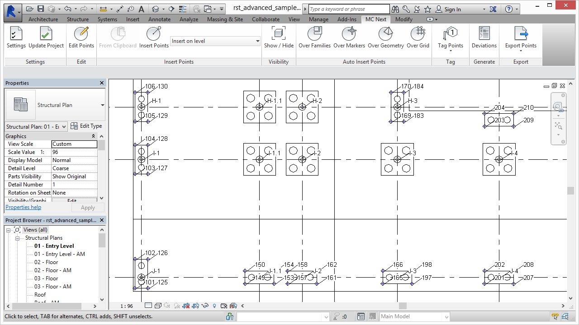Click the Default 3D View house icon
The height and width of the screenshot is (325, 579).
click(155, 9)
